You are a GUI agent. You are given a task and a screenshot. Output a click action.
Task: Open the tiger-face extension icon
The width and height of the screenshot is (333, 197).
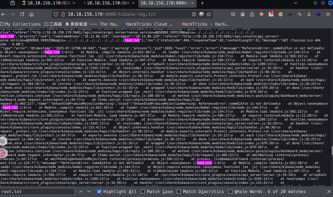[281, 14]
